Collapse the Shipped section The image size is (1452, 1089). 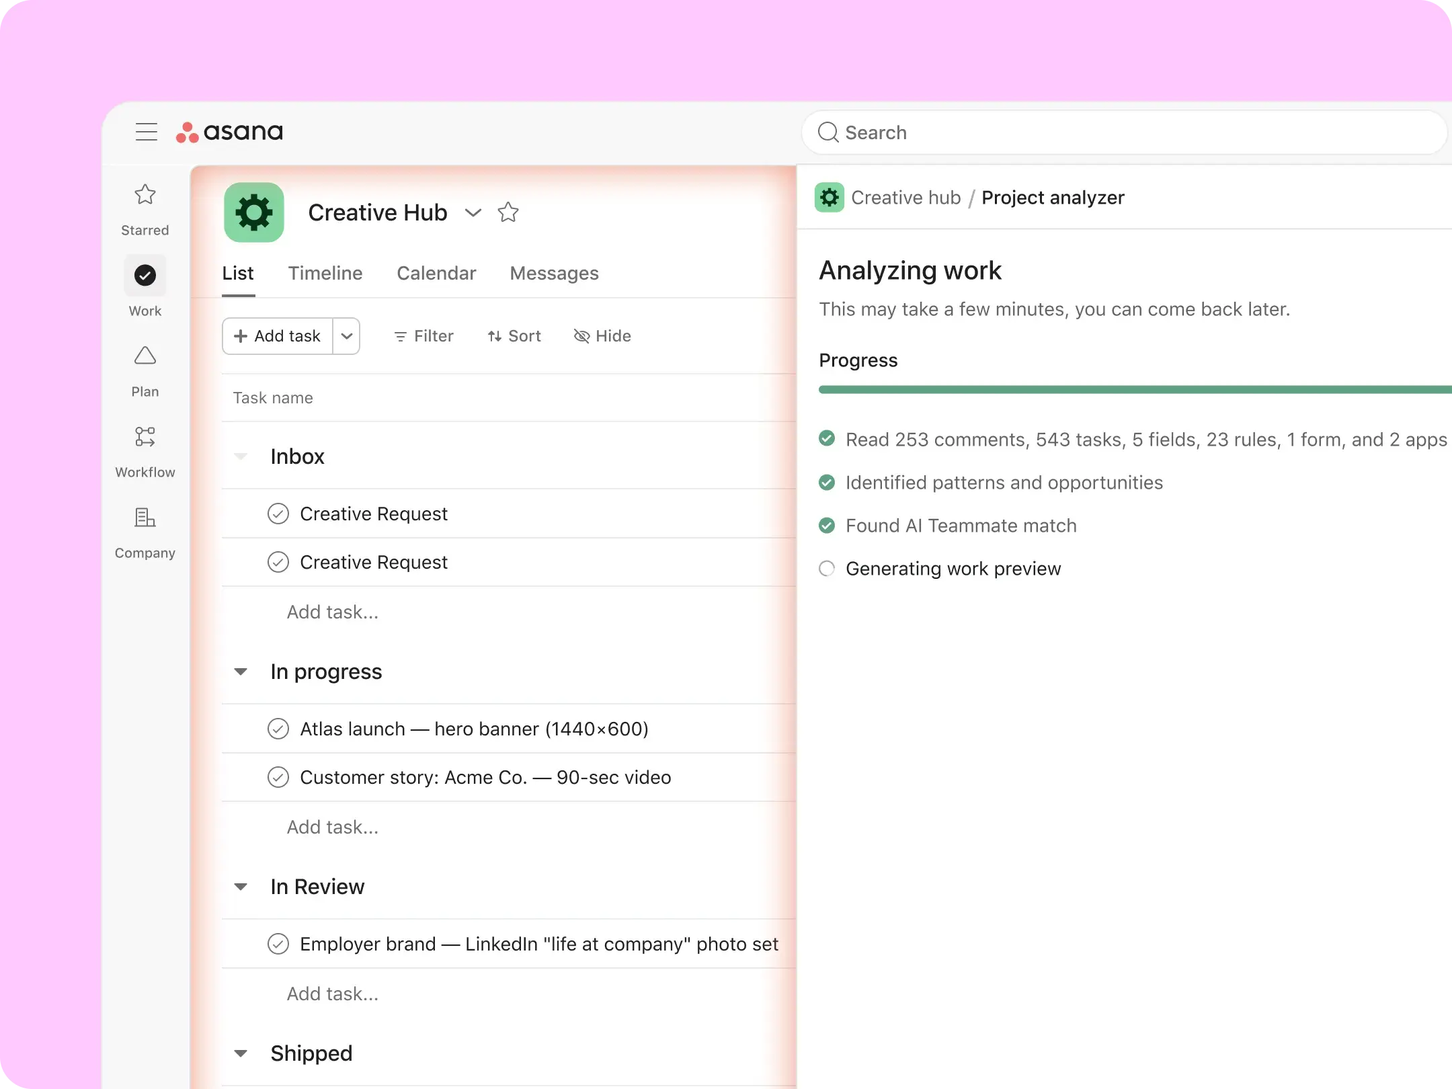(x=241, y=1053)
